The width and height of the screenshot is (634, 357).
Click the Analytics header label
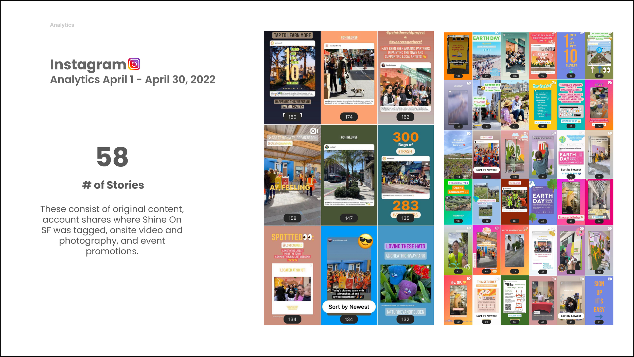coord(62,25)
